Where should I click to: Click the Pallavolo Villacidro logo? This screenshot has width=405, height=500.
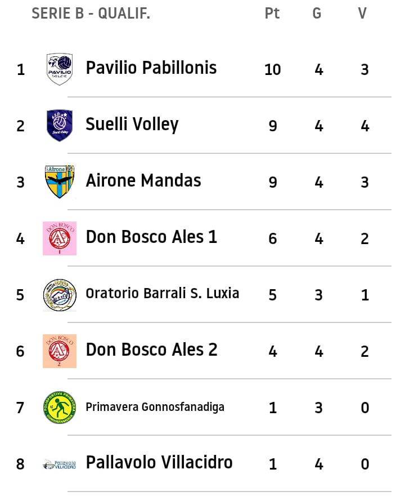point(60,464)
